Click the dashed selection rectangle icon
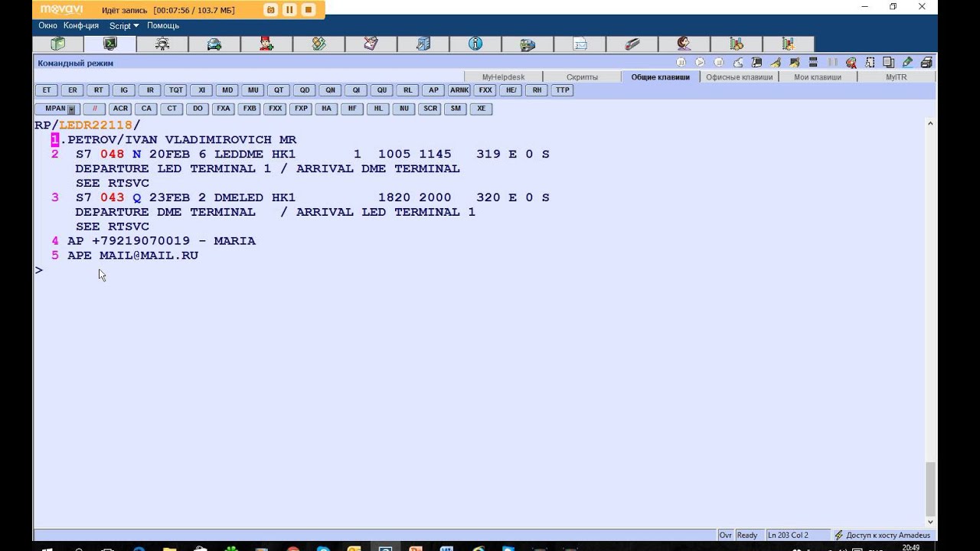This screenshot has height=551, width=980. click(x=870, y=63)
